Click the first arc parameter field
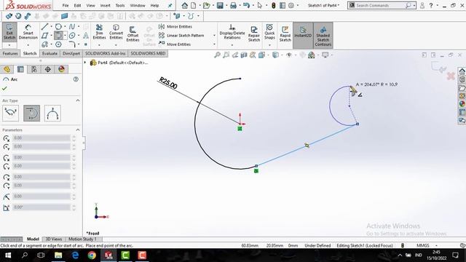This screenshot has width=466, height=262. pyautogui.click(x=42, y=138)
